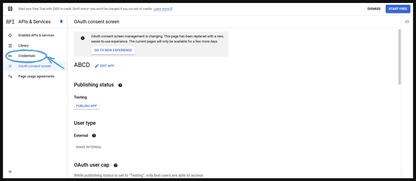
Task: Click the User type heading
Action: pyautogui.click(x=85, y=123)
